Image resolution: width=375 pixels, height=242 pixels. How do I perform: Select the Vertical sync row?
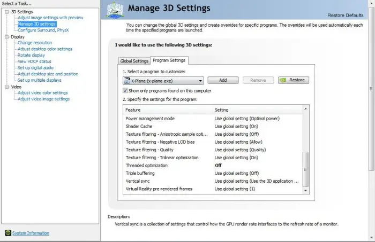(x=213, y=181)
